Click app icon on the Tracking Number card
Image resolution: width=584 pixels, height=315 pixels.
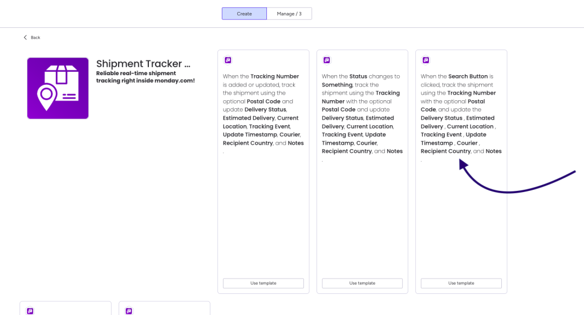pyautogui.click(x=228, y=60)
